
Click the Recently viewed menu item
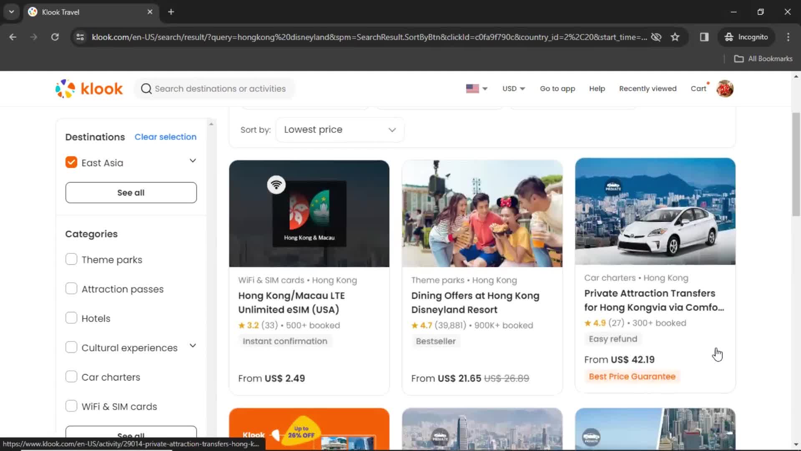647,88
